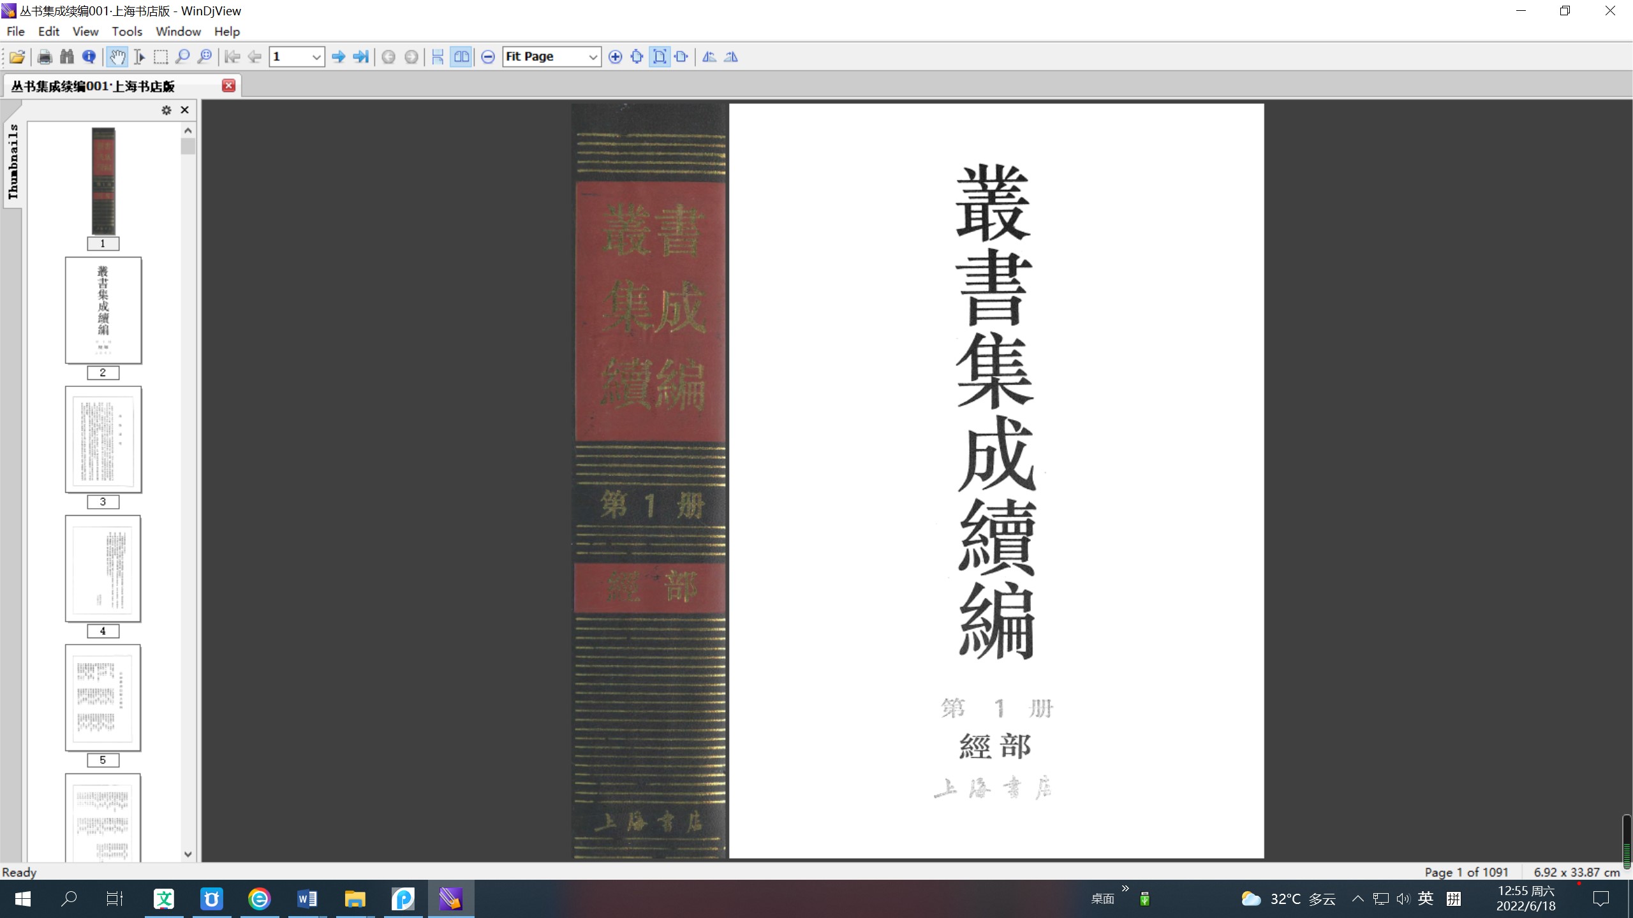This screenshot has height=918, width=1633.
Task: Go to the next page
Action: [339, 57]
